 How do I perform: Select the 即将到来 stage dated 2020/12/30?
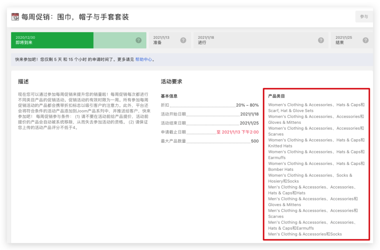tap(52, 40)
